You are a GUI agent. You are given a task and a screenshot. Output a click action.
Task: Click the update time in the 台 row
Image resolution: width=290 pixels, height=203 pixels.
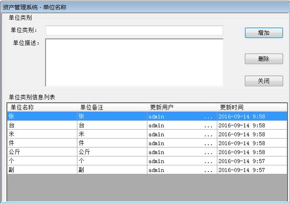(252, 125)
